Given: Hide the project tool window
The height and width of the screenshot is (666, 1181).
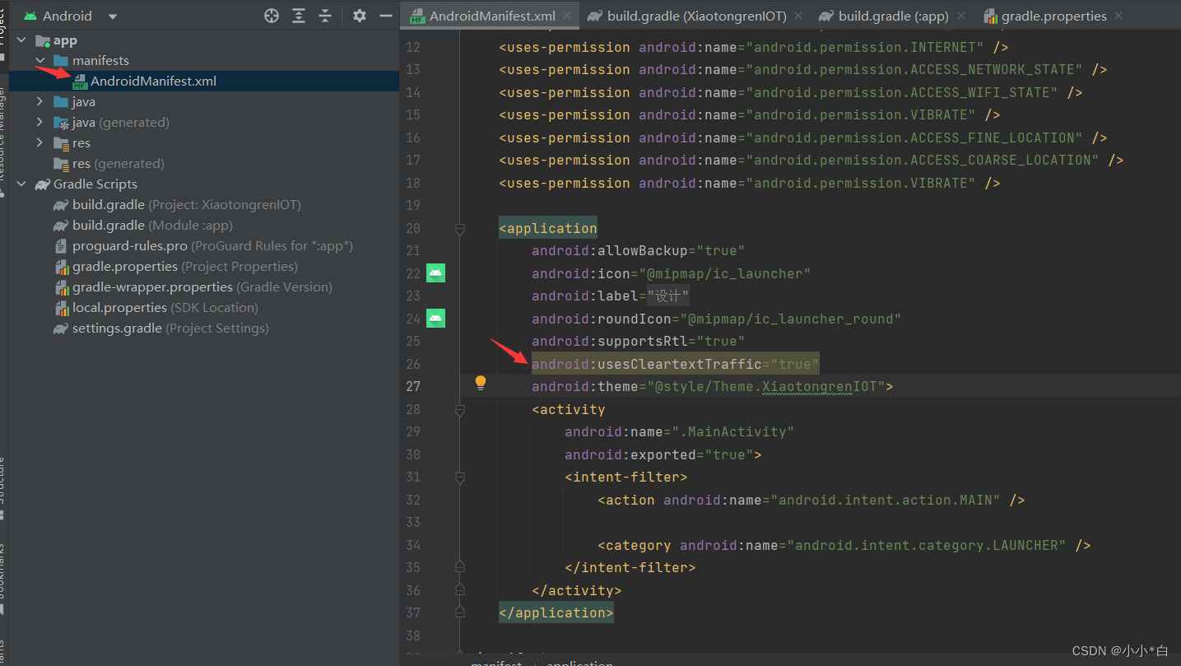Looking at the screenshot, I should coord(385,16).
